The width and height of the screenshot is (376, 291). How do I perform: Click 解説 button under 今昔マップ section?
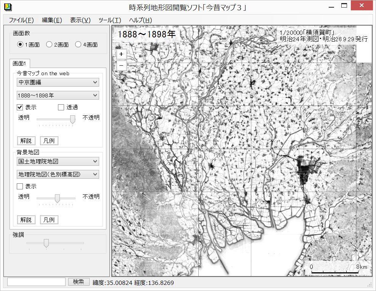coord(26,141)
